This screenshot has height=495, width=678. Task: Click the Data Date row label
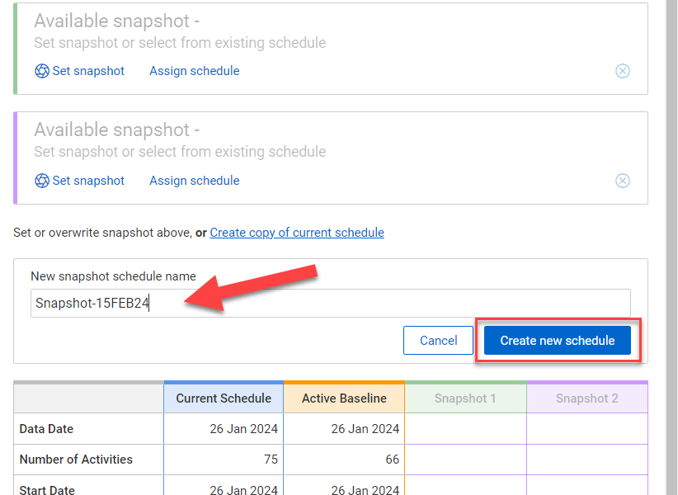(x=46, y=429)
